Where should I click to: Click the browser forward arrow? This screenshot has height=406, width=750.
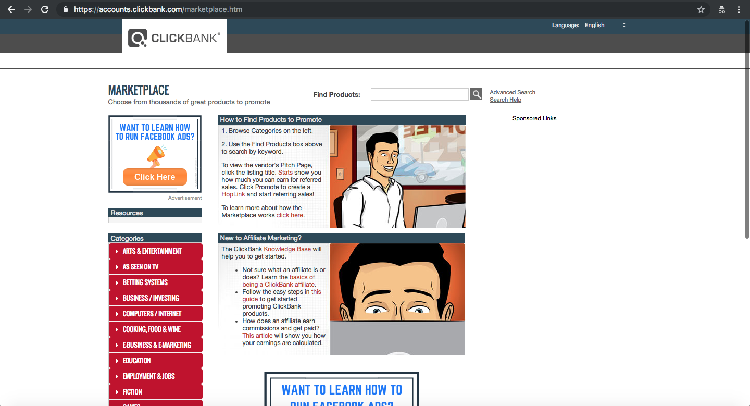click(28, 9)
